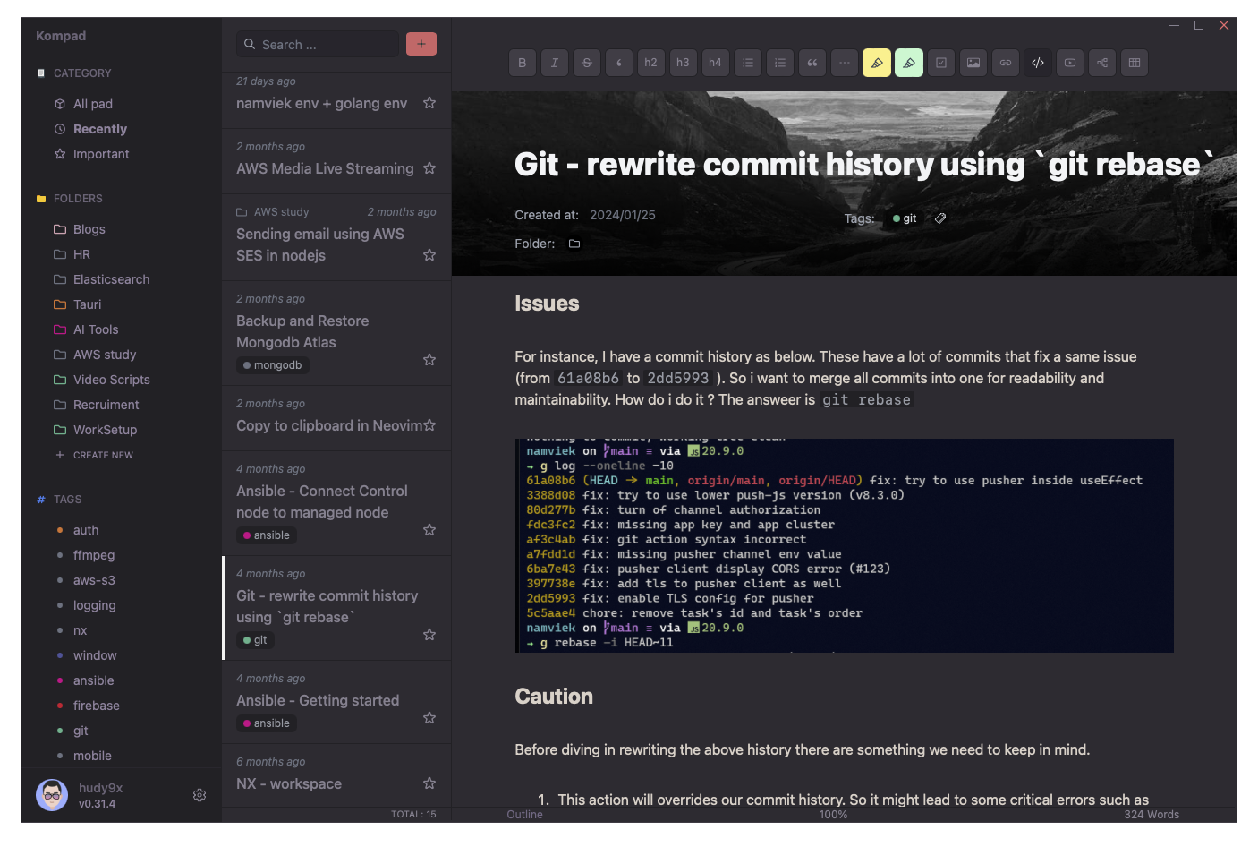The image size is (1258, 847).
Task: Insert an h2 heading
Action: click(650, 63)
